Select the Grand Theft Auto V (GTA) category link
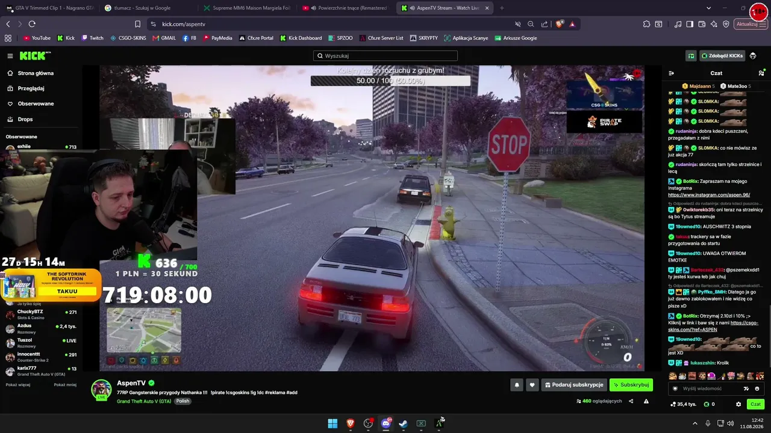 click(x=144, y=401)
